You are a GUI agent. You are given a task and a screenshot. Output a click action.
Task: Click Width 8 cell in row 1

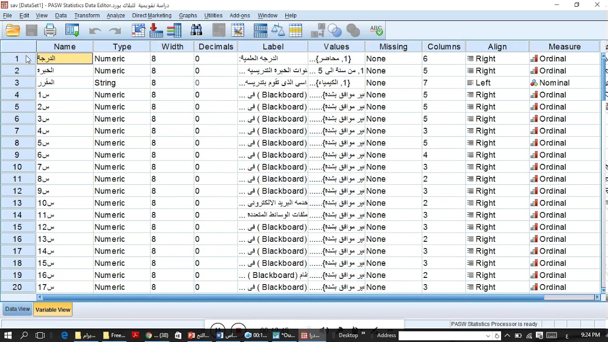coord(172,58)
